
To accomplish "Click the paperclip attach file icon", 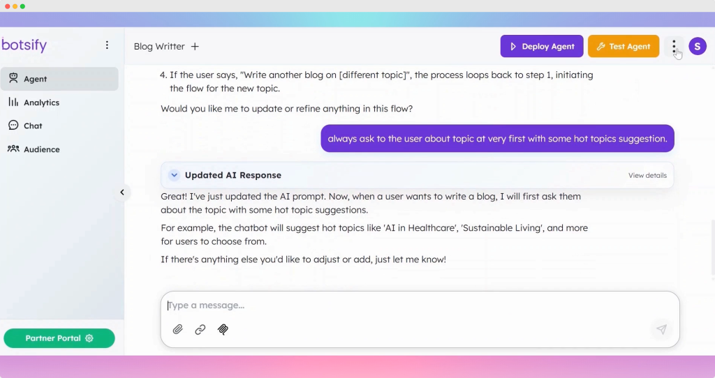I will coord(178,330).
